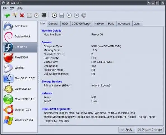Click the pin icon beside AQEMU title
166x135 pixels.
tap(8, 3)
